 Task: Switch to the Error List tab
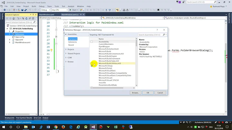point(37,118)
